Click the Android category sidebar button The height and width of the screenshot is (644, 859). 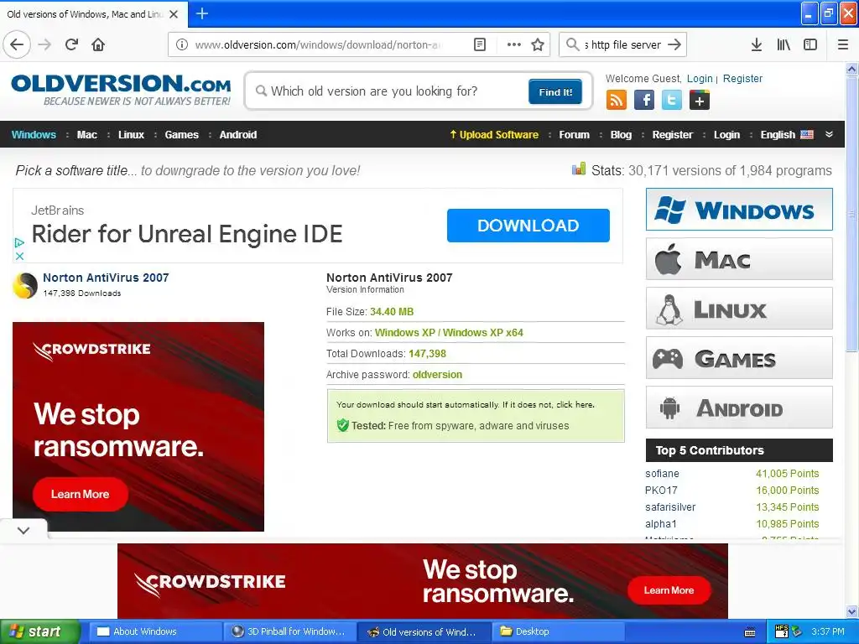(x=739, y=408)
